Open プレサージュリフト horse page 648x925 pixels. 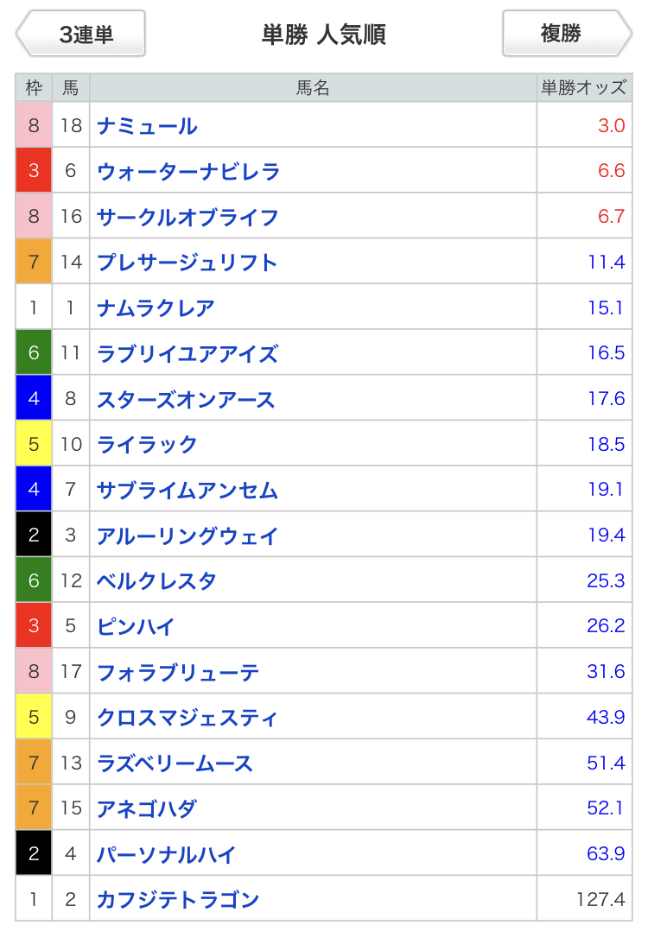pyautogui.click(x=187, y=263)
